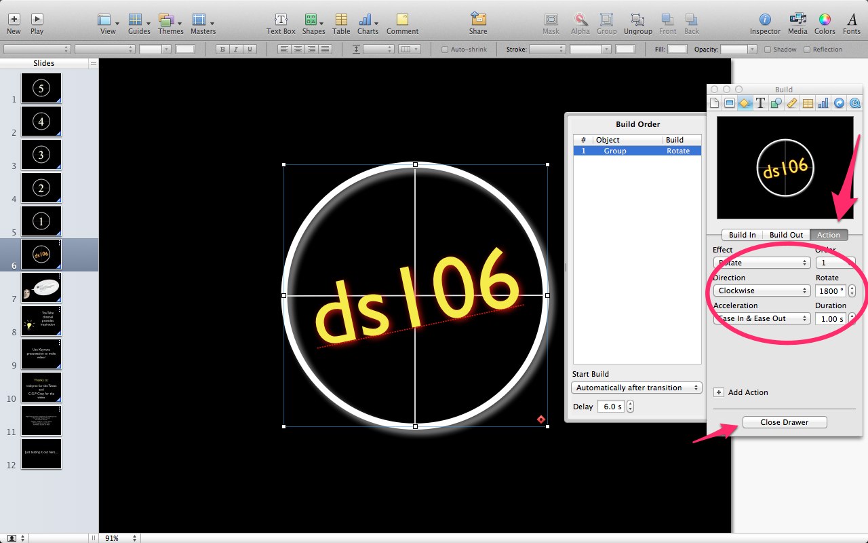Image resolution: width=868 pixels, height=543 pixels.
Task: Click the text color well
Action: pyautogui.click(x=185, y=49)
